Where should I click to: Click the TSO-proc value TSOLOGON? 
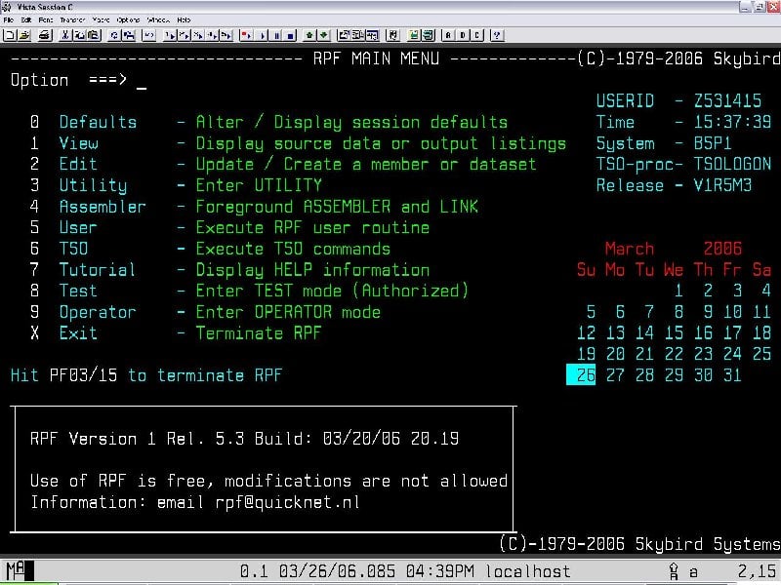733,164
